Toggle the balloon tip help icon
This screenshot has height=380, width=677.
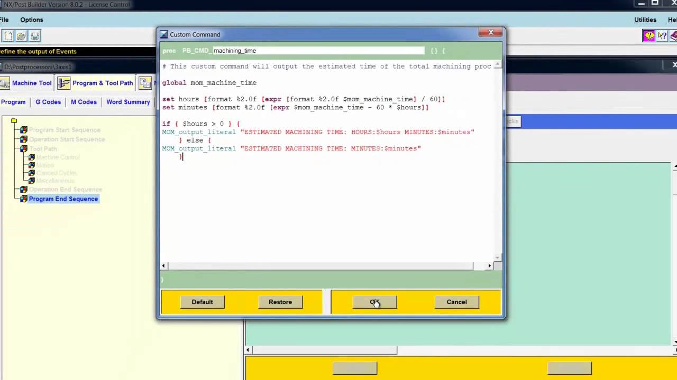coord(648,36)
